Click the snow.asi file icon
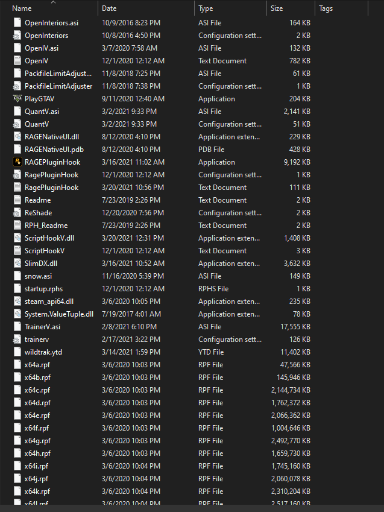Image resolution: width=384 pixels, height=512 pixels. 17,276
